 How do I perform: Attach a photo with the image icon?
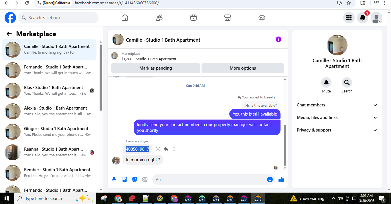coord(124,179)
